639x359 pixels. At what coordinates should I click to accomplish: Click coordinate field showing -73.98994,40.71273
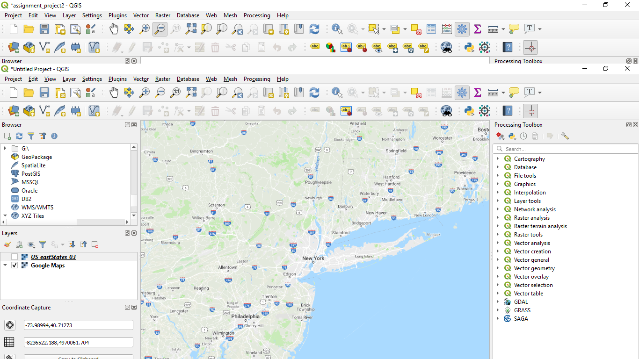point(79,325)
